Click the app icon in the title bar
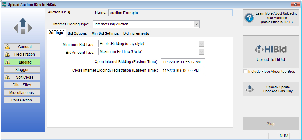The image size is (302, 140). point(4,4)
